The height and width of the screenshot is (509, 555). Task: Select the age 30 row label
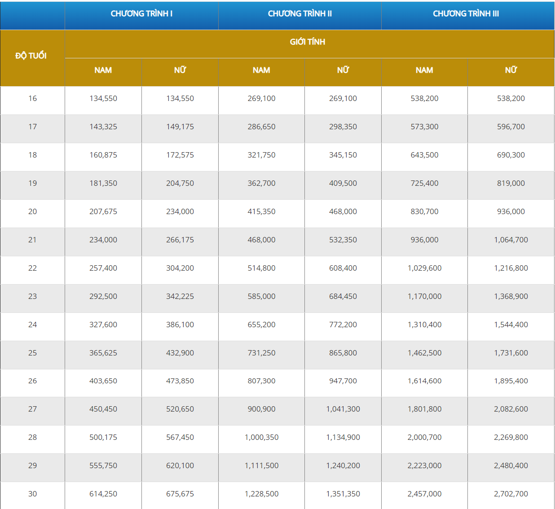pyautogui.click(x=32, y=494)
